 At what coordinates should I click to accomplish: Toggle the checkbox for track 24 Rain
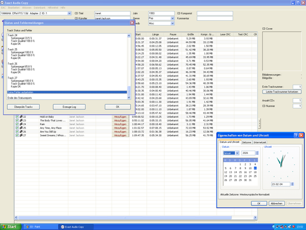click(17, 124)
